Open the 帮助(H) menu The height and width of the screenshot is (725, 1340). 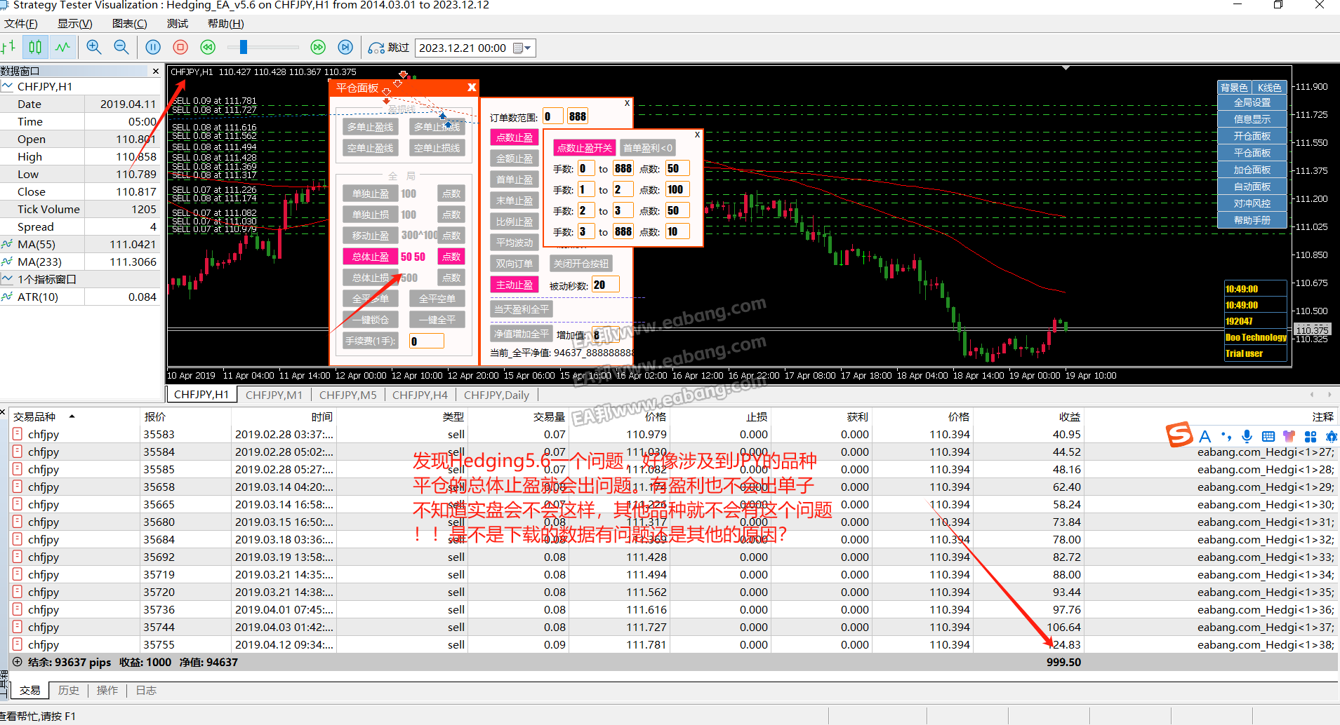tap(225, 24)
